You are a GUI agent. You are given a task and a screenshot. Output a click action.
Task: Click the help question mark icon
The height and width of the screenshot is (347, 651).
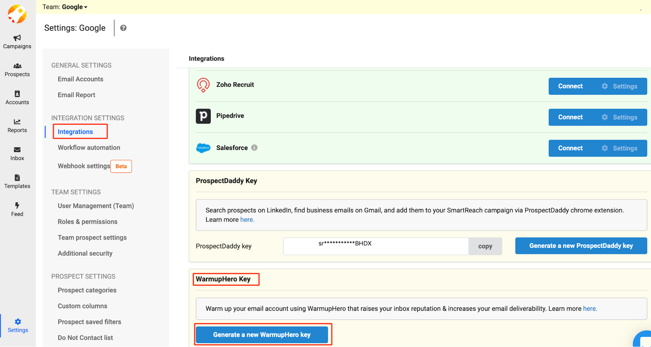pyautogui.click(x=123, y=28)
